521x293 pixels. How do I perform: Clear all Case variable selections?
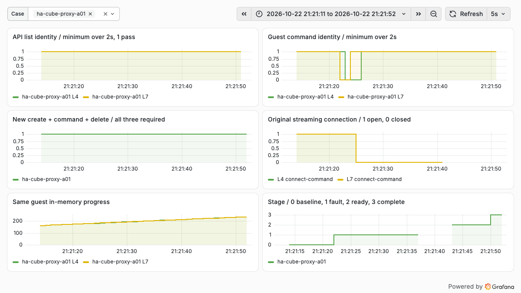106,14
